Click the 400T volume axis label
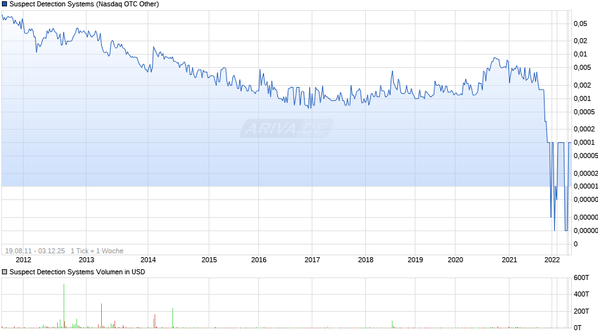The image size is (598, 334). [581, 294]
